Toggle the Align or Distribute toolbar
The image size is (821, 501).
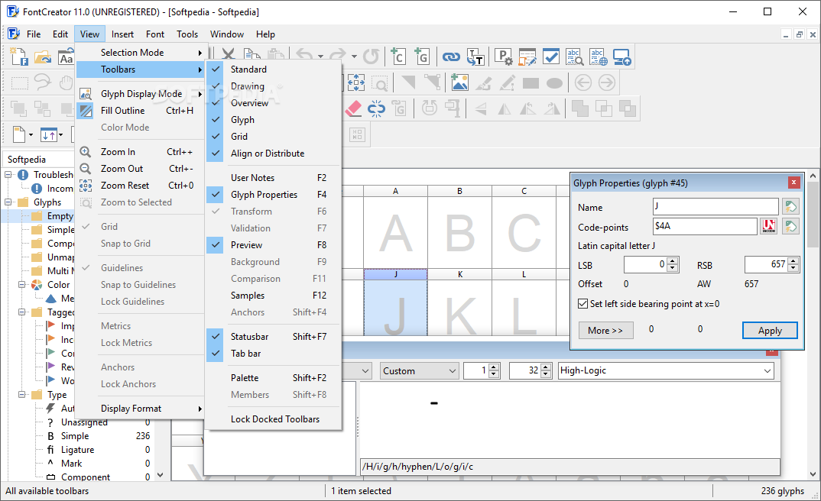(x=273, y=154)
